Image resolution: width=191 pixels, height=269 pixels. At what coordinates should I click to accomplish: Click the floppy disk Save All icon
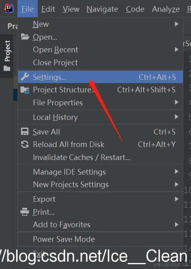point(25,132)
